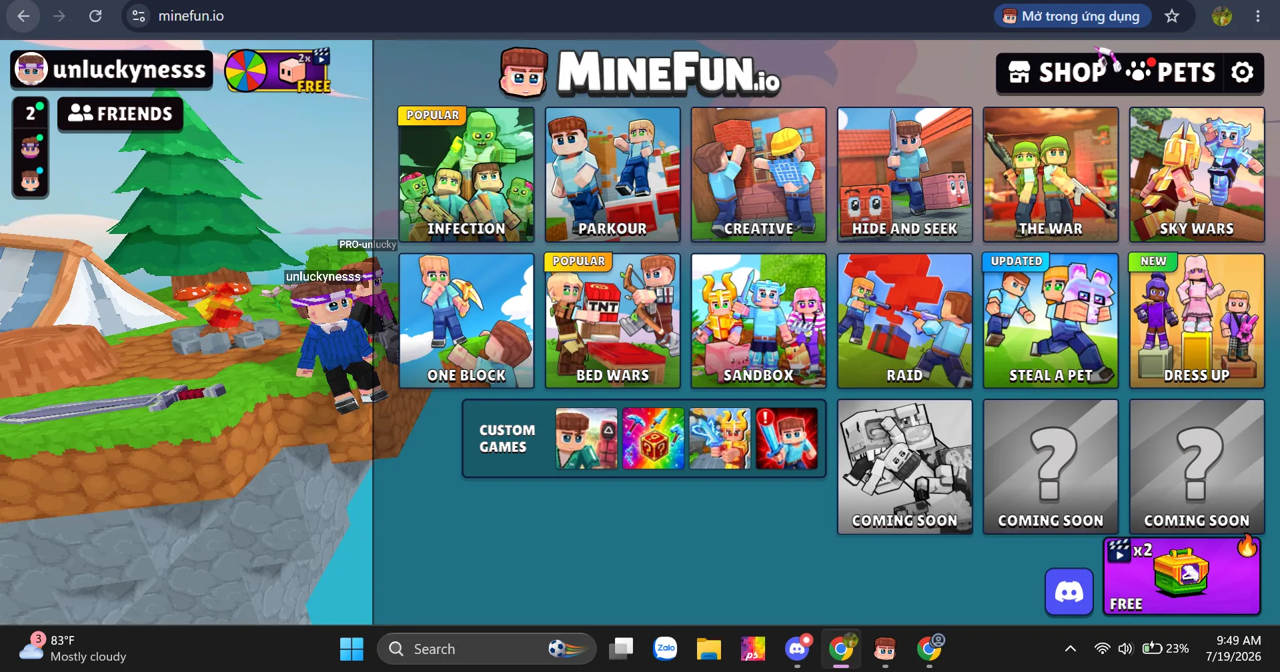This screenshot has height=672, width=1280.
Task: Click the Windows taskbar Search box
Action: [486, 649]
